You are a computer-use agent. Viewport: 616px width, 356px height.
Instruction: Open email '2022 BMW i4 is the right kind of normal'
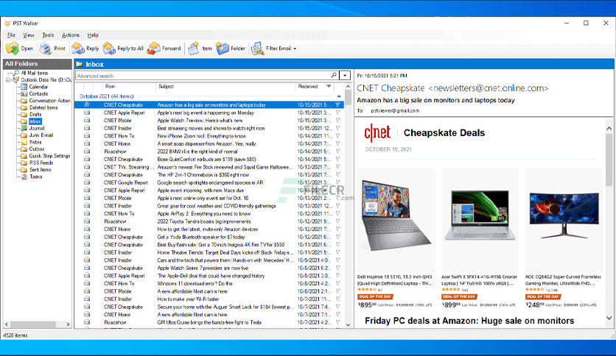click(209, 152)
